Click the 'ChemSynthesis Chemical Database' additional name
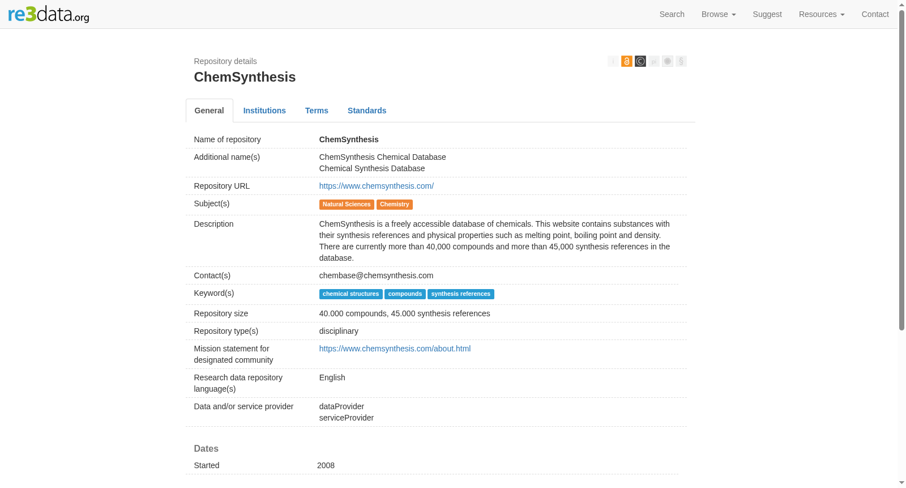The height and width of the screenshot is (488, 906). pos(382,157)
